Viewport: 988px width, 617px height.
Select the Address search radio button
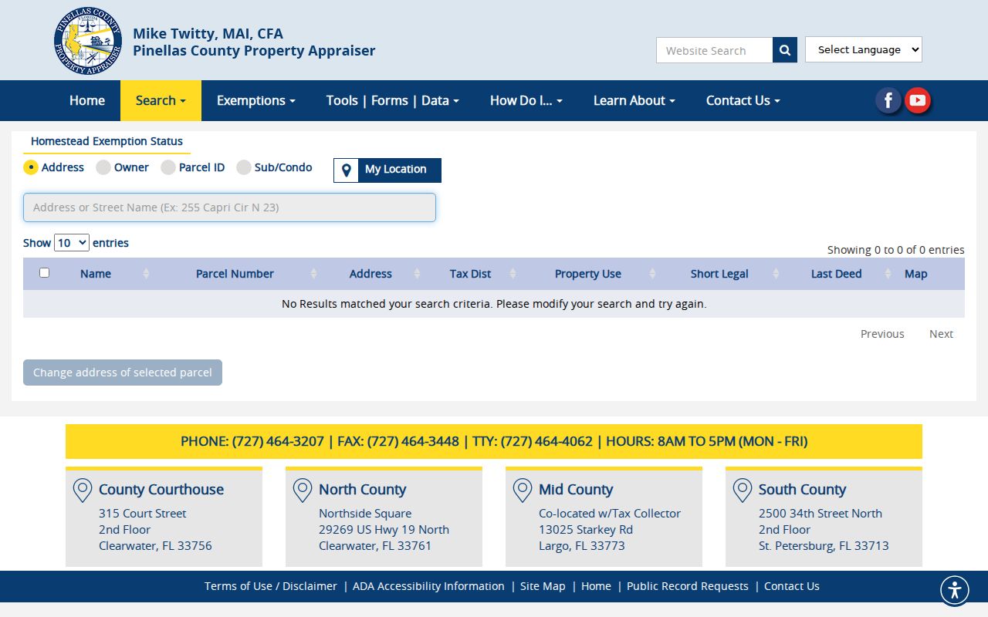click(x=31, y=167)
